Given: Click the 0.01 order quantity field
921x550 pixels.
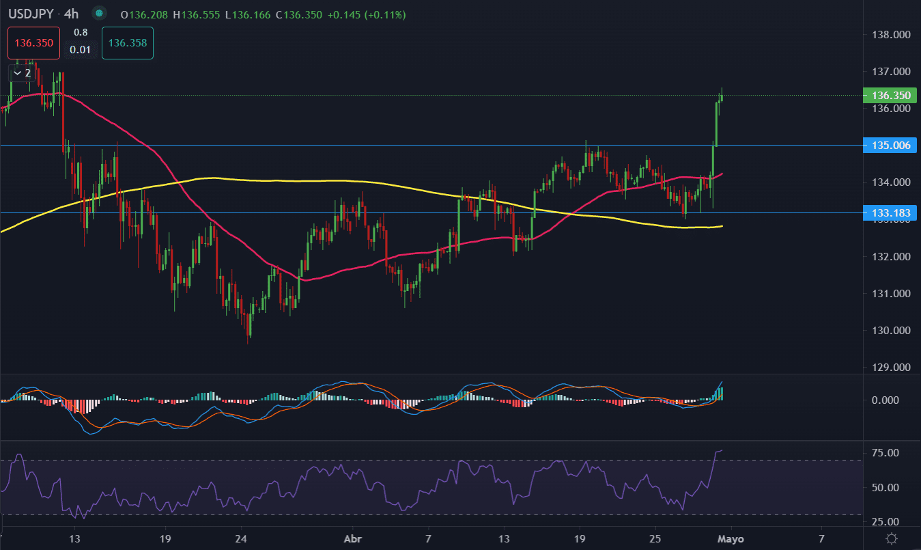Looking at the screenshot, I should coord(81,49).
